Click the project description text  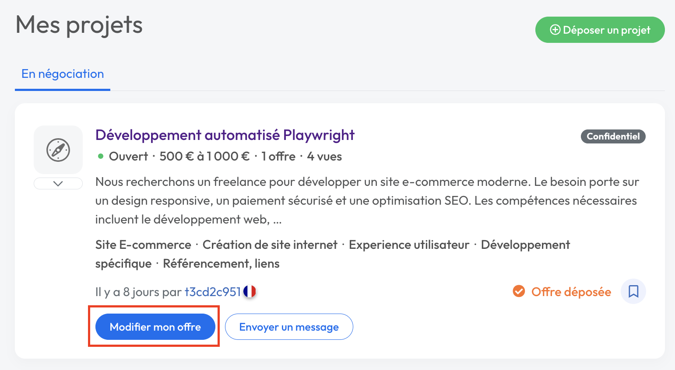(367, 201)
